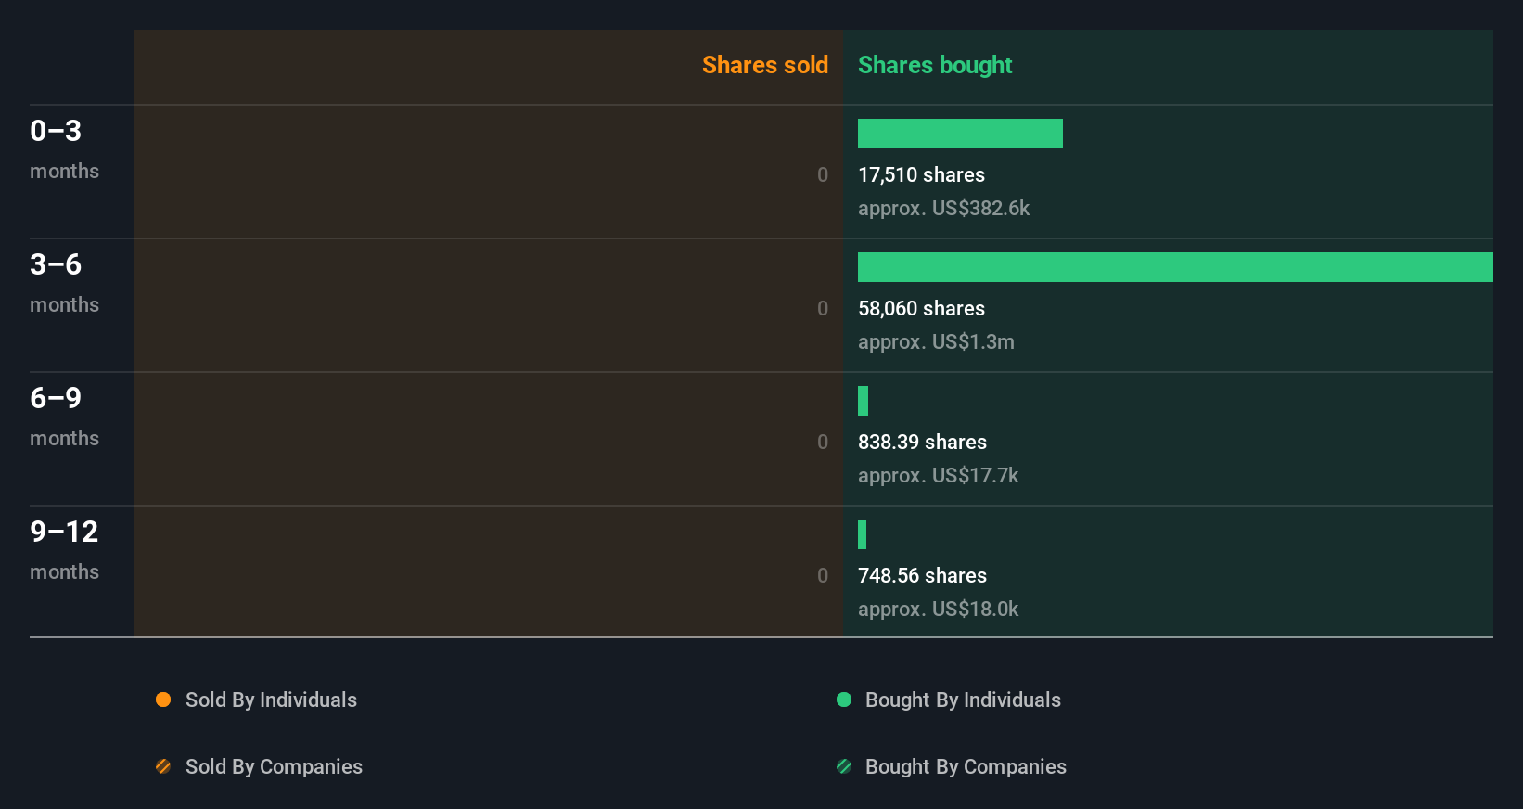This screenshot has width=1523, height=809.
Task: Click the striped Sold By Companies legend icon
Action: tap(163, 766)
